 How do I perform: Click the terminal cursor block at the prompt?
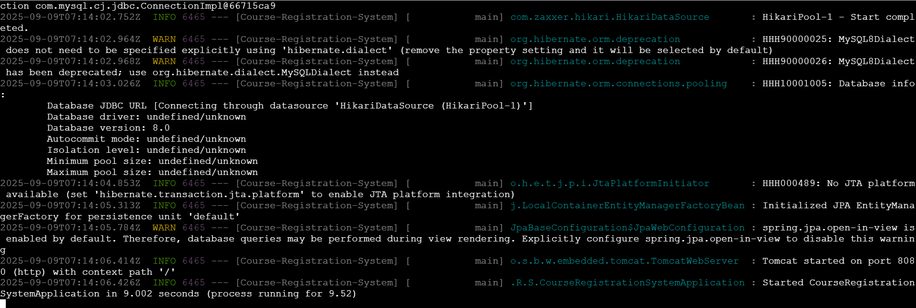(x=2, y=304)
